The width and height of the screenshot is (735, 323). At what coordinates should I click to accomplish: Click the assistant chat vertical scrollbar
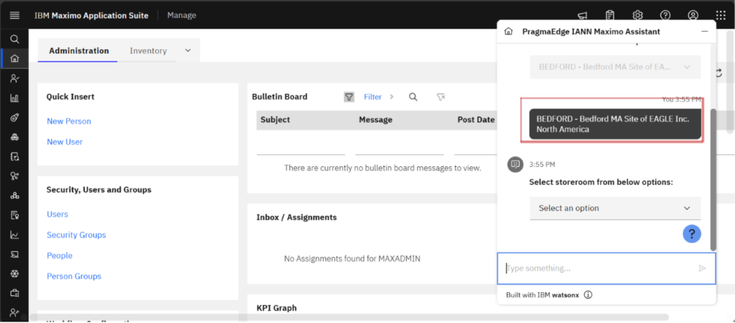coord(713,180)
